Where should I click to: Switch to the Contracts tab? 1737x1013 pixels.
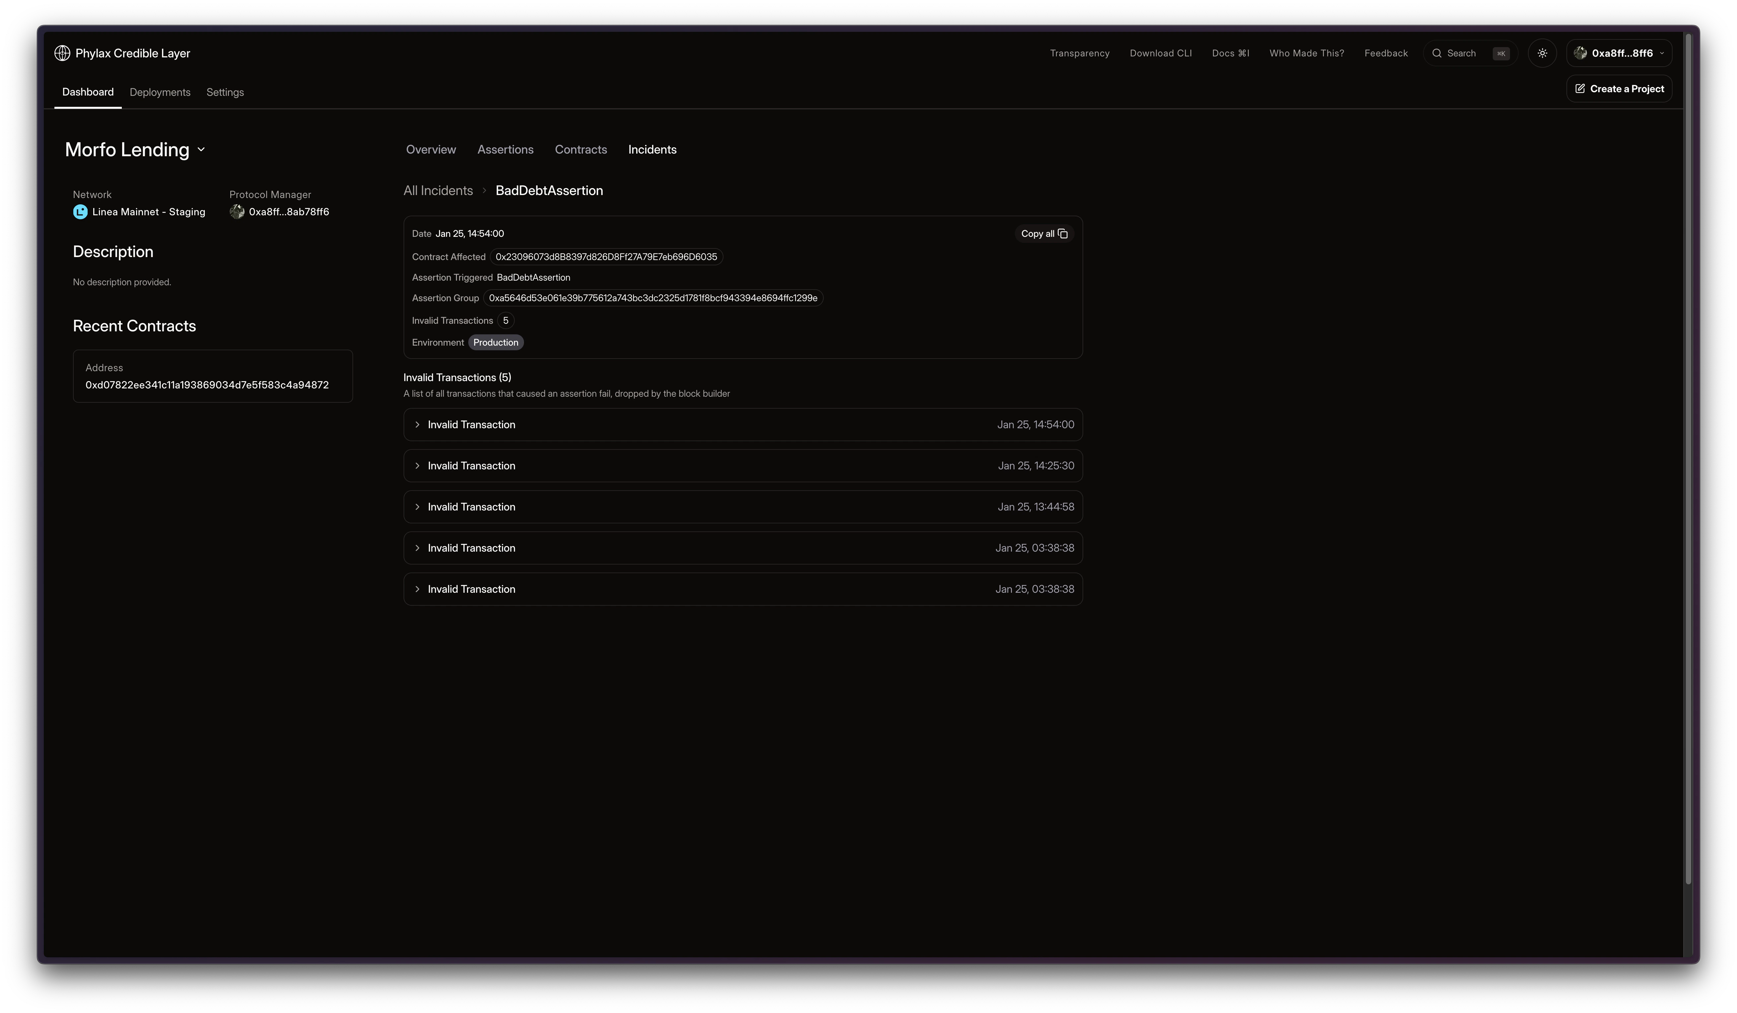[x=580, y=150]
